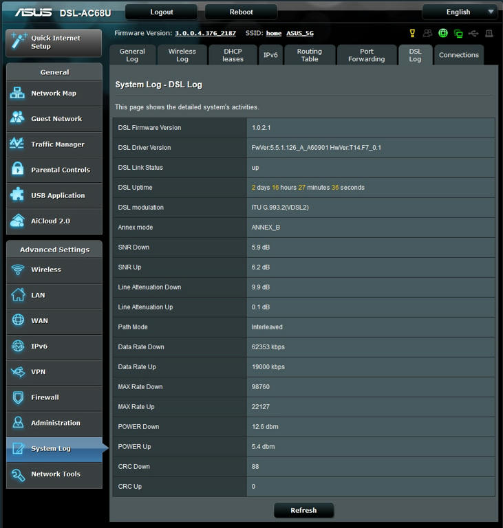503x528 pixels.
Task: Select the Wireless wifi icon
Action: (18, 269)
